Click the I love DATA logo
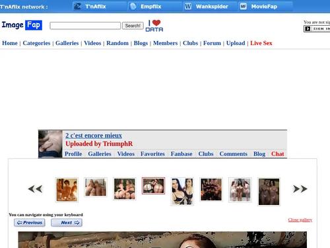The height and width of the screenshot is (248, 330). [x=154, y=26]
